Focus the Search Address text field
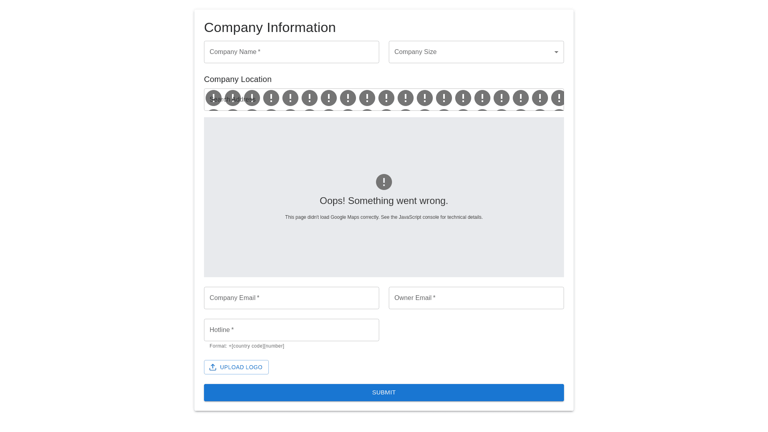The width and height of the screenshot is (768, 432). tap(233, 100)
